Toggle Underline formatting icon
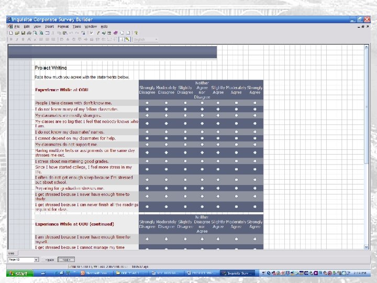This screenshot has width=377, height=283. click(x=23, y=39)
